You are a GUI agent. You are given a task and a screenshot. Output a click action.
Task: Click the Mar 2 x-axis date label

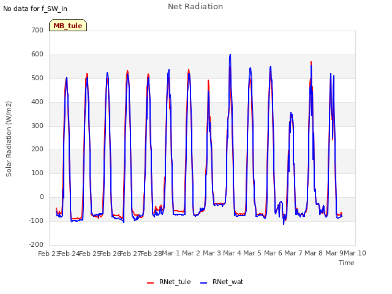click(x=191, y=253)
